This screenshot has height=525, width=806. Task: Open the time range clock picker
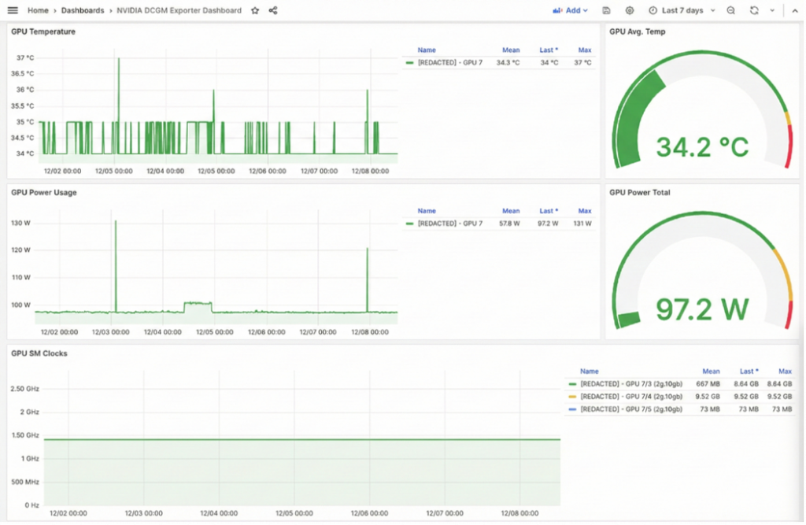click(x=653, y=10)
